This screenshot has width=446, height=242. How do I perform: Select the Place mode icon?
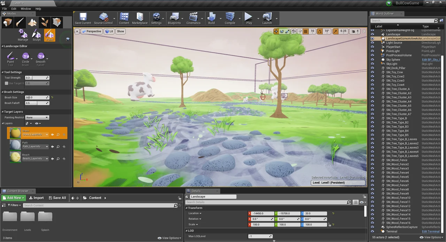tap(8, 23)
